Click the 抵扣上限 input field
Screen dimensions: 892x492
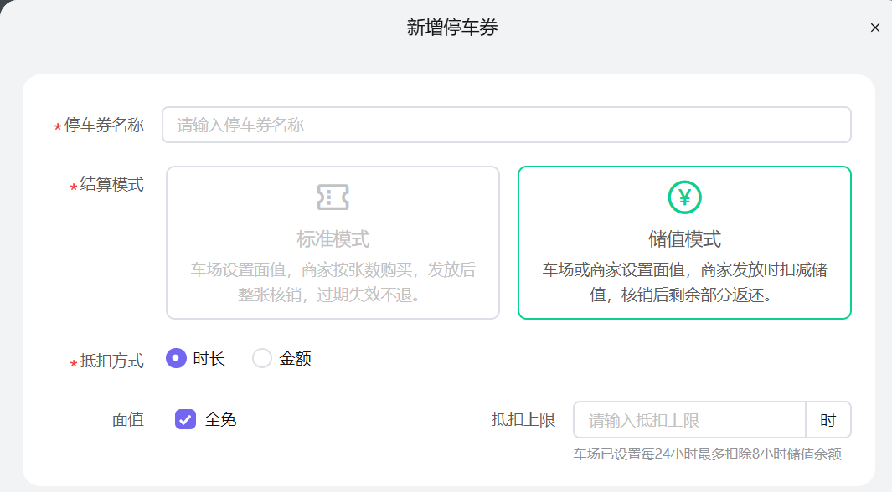pos(689,419)
